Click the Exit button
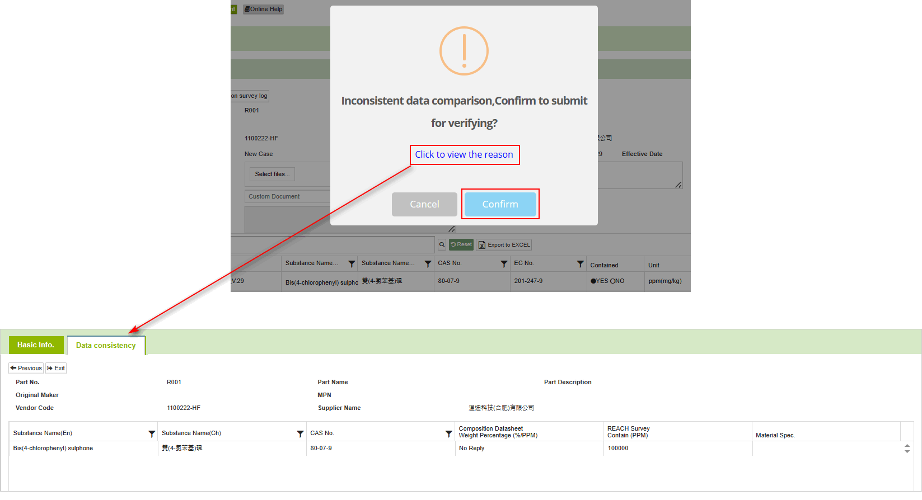Screen dimensions: 922x500 coord(56,368)
